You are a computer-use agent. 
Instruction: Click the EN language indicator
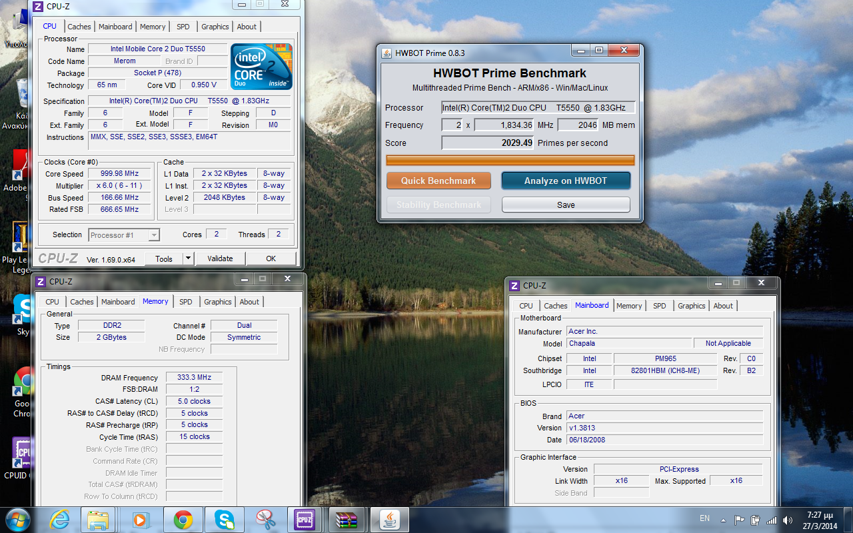pos(704,518)
